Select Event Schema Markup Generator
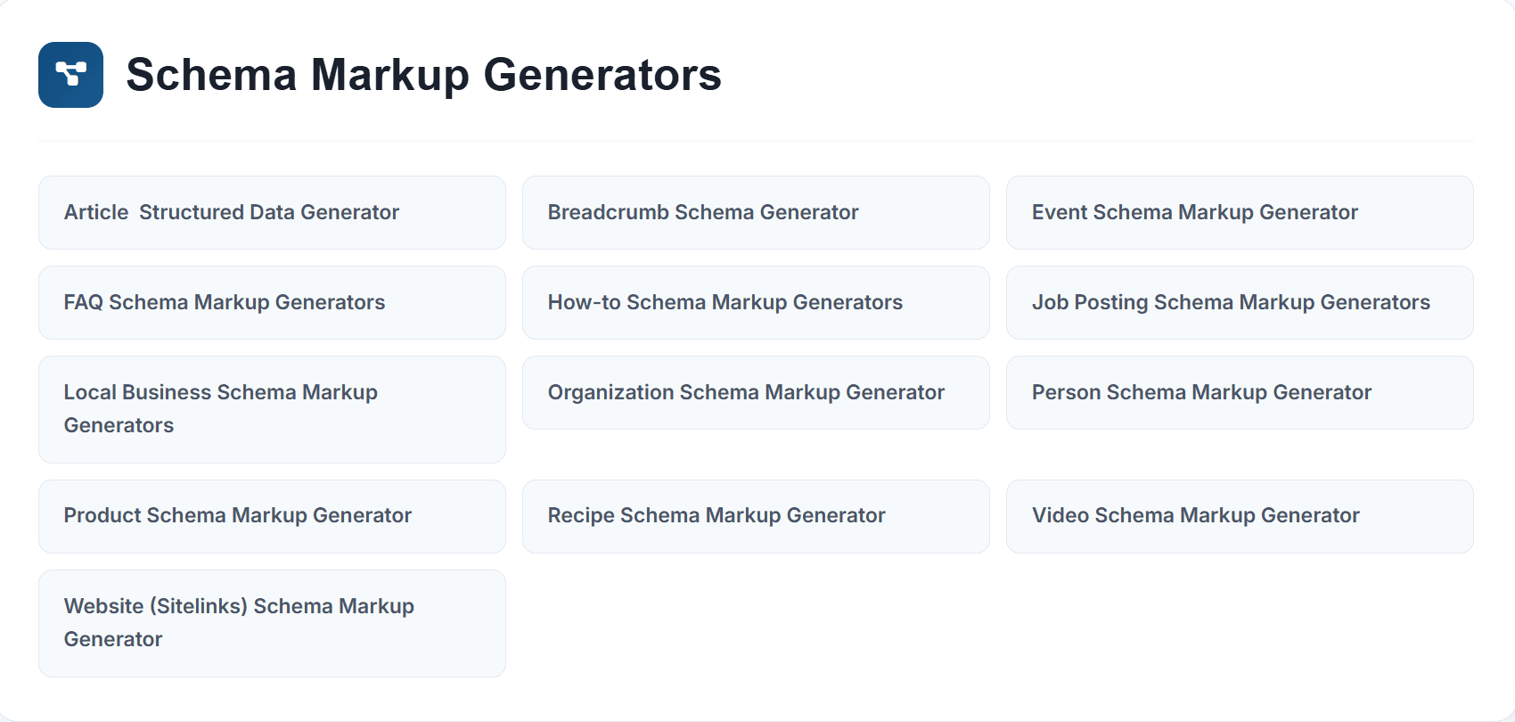The image size is (1515, 722). [x=1240, y=212]
